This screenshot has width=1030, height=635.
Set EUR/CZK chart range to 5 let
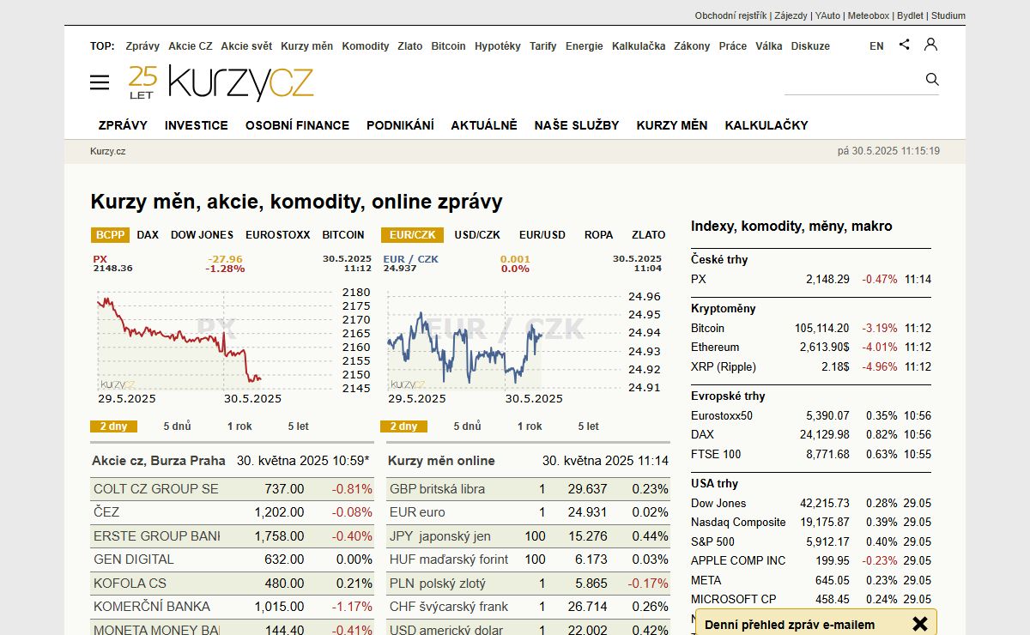point(589,426)
